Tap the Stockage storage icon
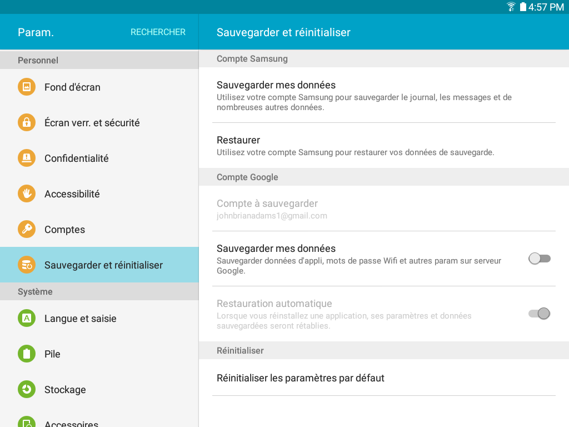569x427 pixels. pyautogui.click(x=27, y=390)
